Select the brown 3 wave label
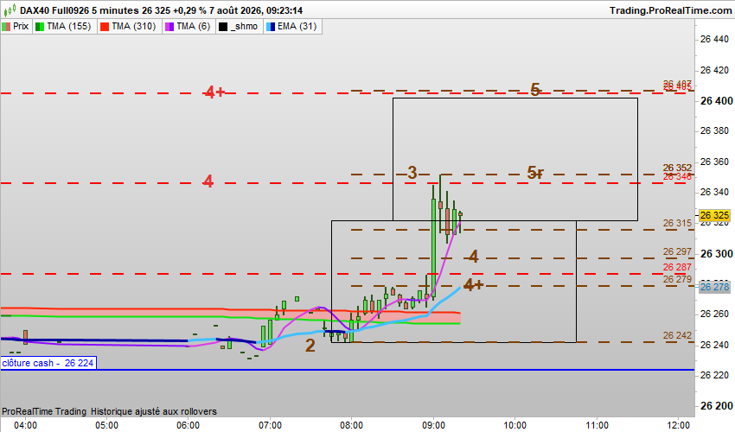The width and height of the screenshot is (735, 432). [x=412, y=173]
